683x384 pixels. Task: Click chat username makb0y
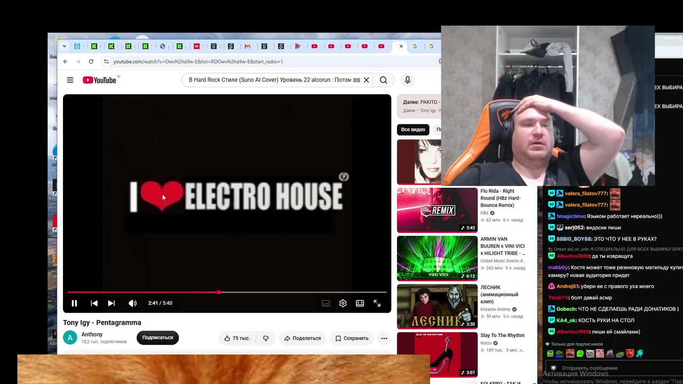[558, 268]
